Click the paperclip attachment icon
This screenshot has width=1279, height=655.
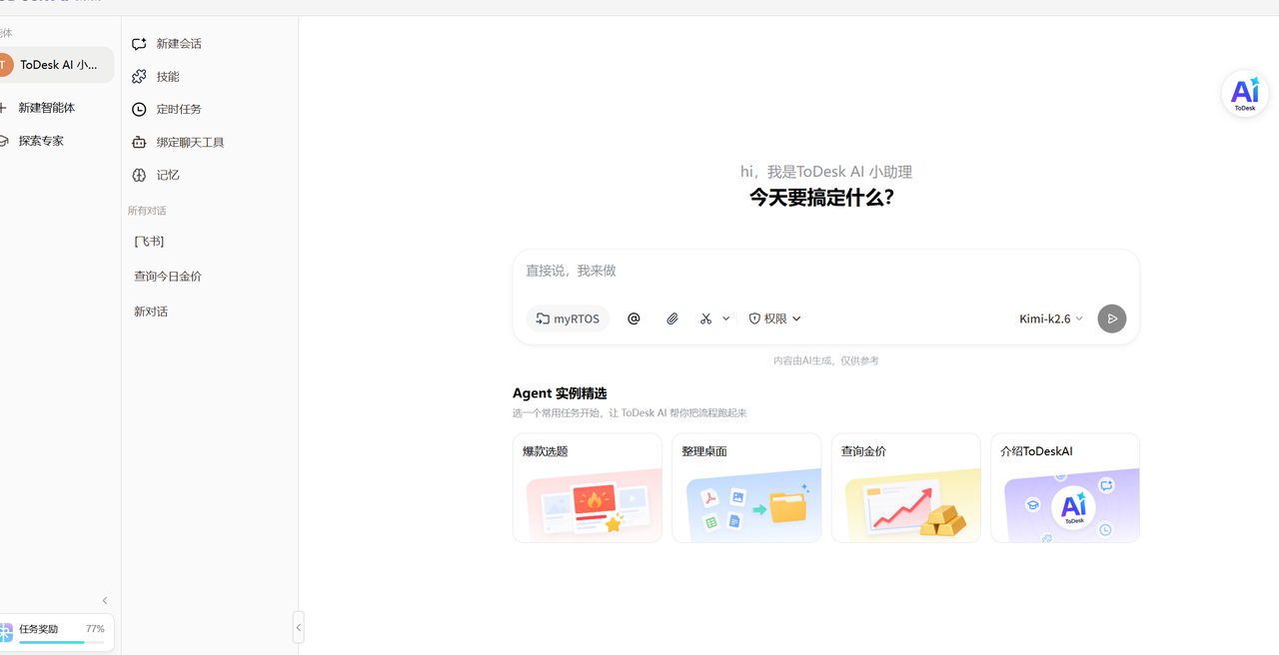(672, 319)
